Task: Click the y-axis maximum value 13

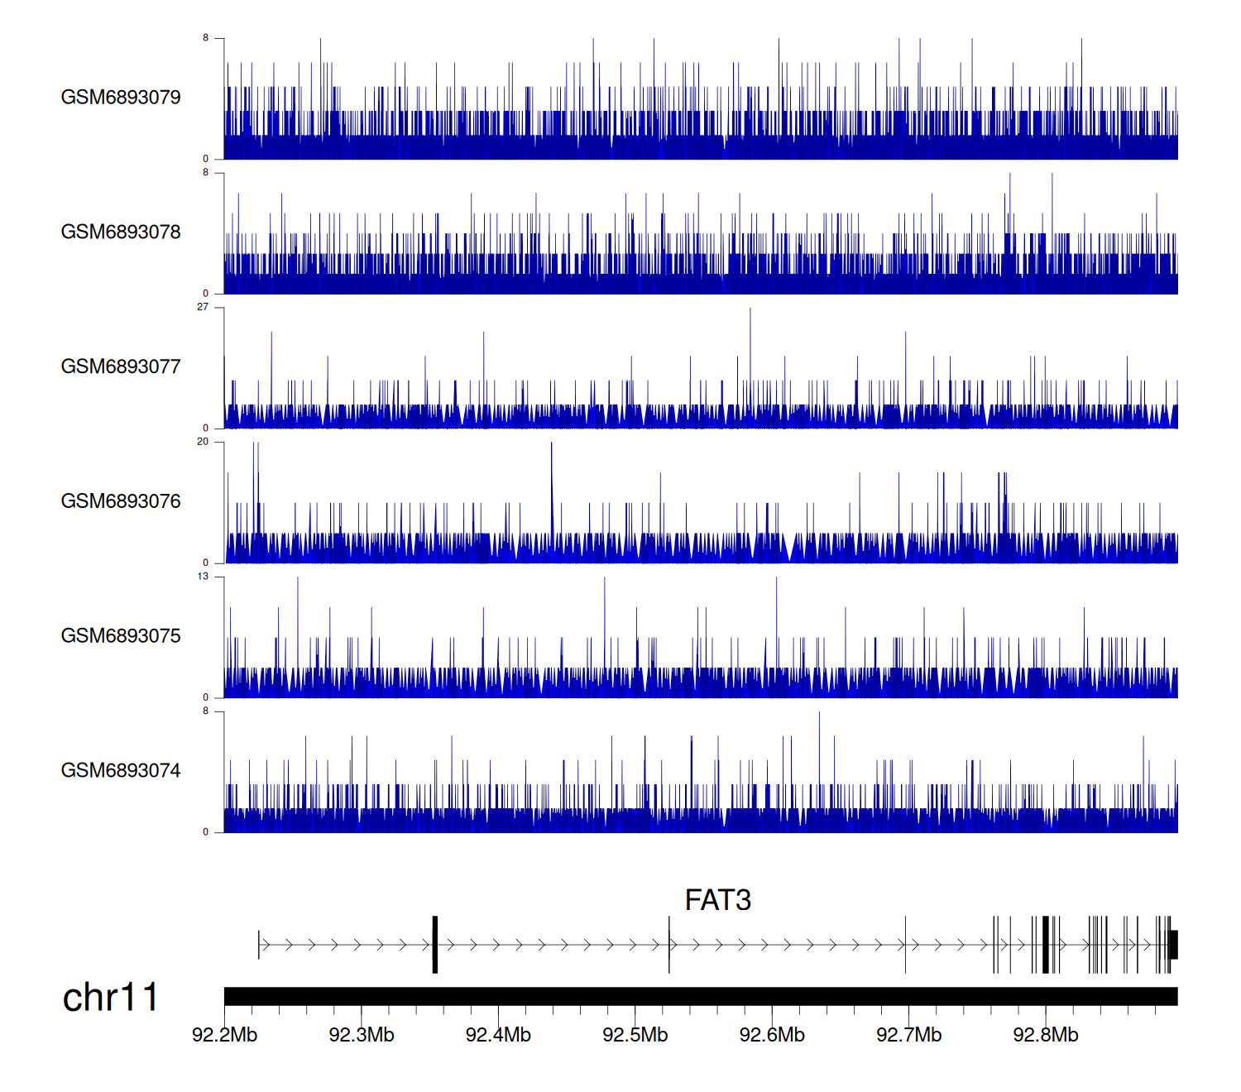Action: (203, 577)
